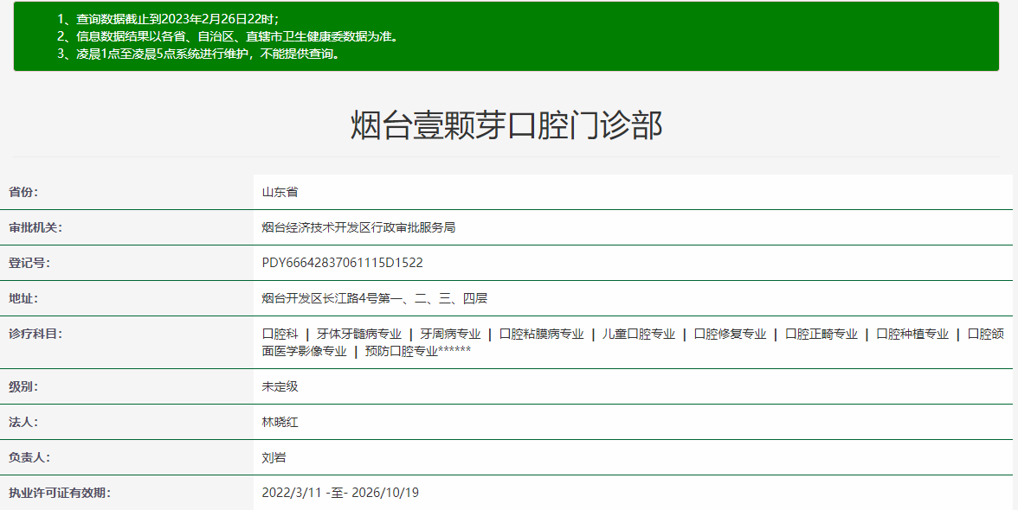Click the 口腔正畸专业 entry

tap(821, 334)
